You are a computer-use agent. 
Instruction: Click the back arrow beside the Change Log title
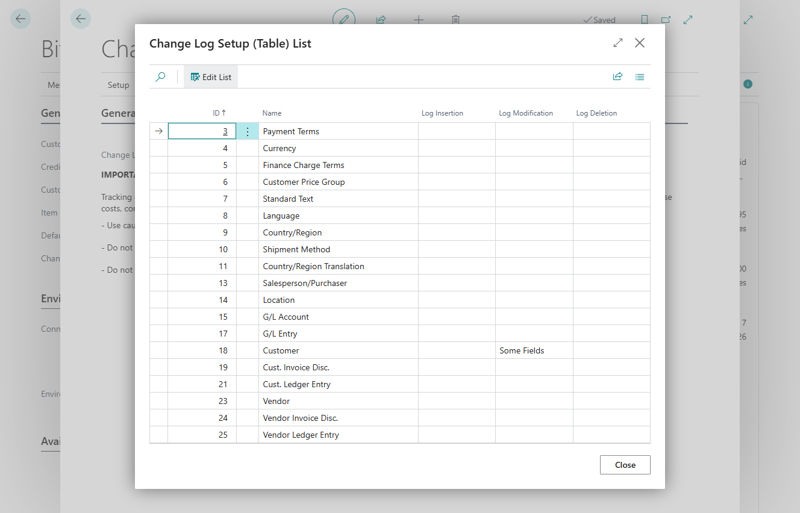pyautogui.click(x=81, y=19)
